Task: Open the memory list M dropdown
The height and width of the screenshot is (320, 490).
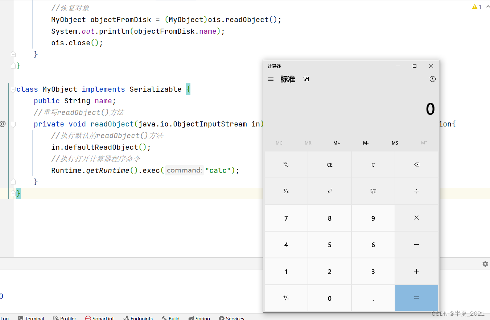Action: click(424, 143)
